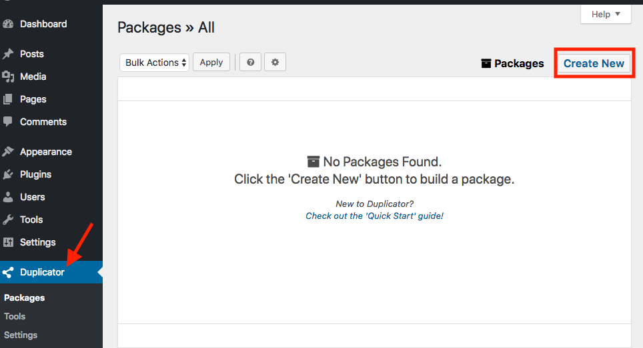This screenshot has height=348, width=643.
Task: Open package settings gear button
Action: pyautogui.click(x=275, y=63)
